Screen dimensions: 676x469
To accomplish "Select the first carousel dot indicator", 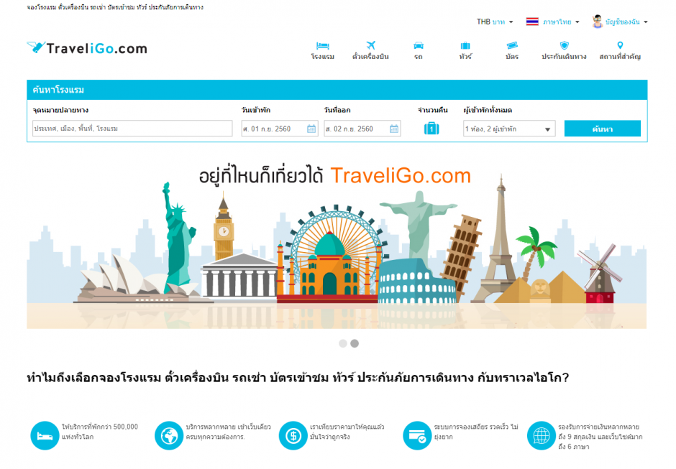I will coord(343,343).
